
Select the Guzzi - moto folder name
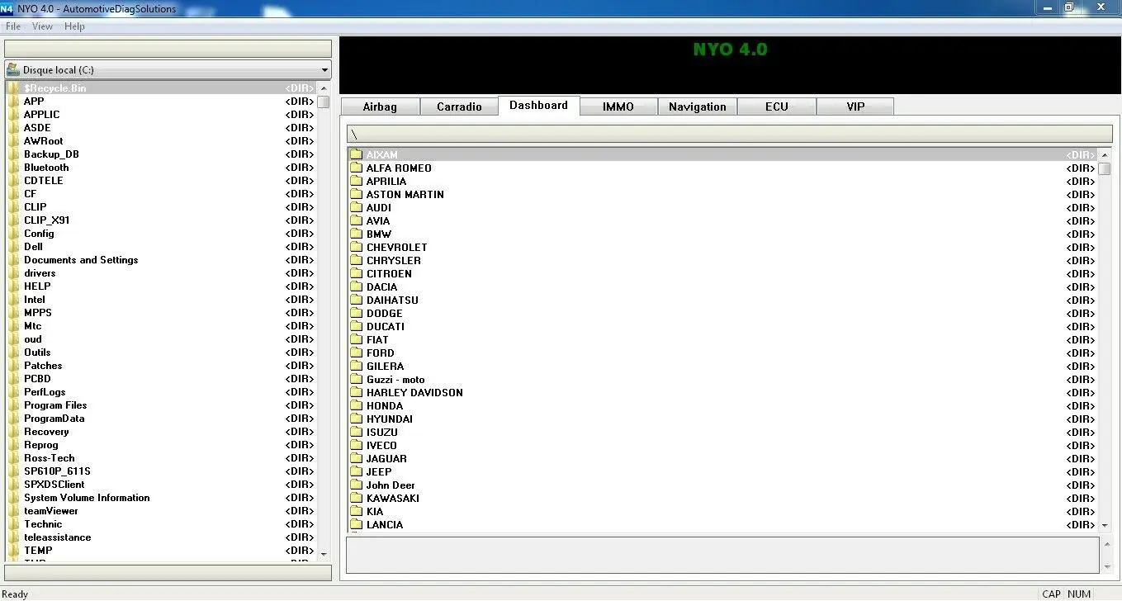pyautogui.click(x=395, y=379)
